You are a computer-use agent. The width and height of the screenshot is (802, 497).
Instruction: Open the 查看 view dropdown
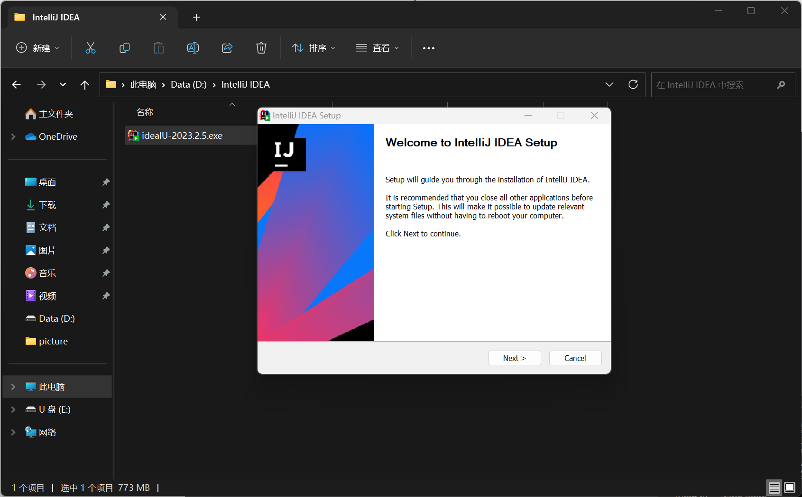pos(378,48)
